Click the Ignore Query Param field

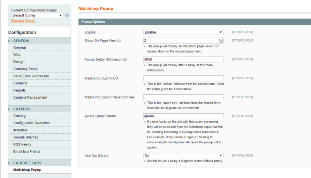[183, 116]
